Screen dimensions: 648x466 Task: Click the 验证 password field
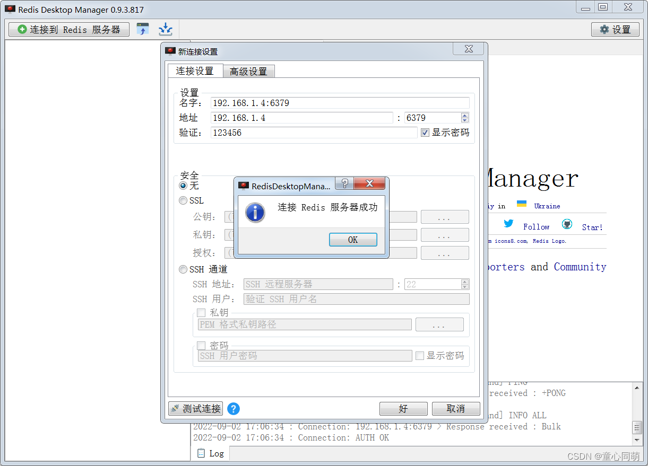(x=314, y=133)
